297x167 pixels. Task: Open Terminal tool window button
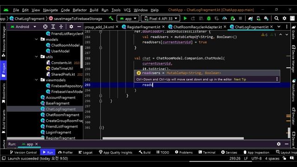coord(207,152)
